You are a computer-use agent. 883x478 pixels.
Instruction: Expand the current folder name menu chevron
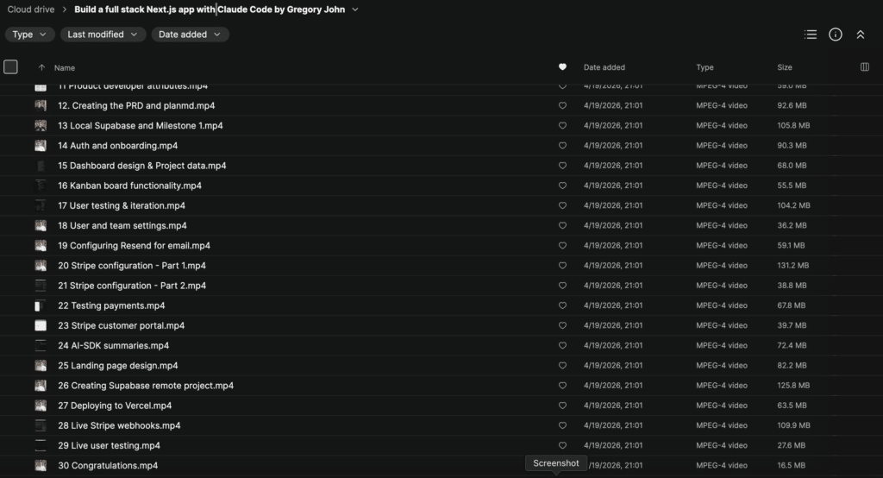tap(355, 9)
